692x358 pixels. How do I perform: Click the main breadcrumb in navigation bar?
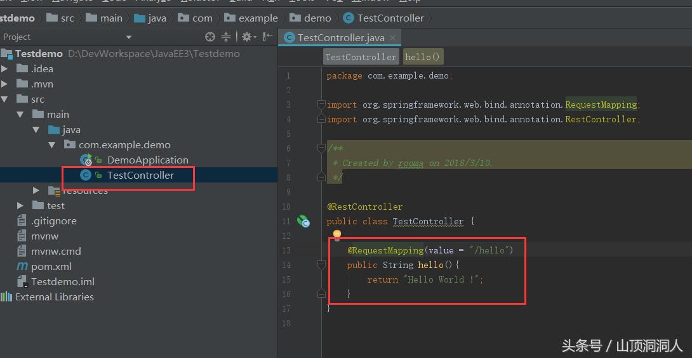pos(104,18)
